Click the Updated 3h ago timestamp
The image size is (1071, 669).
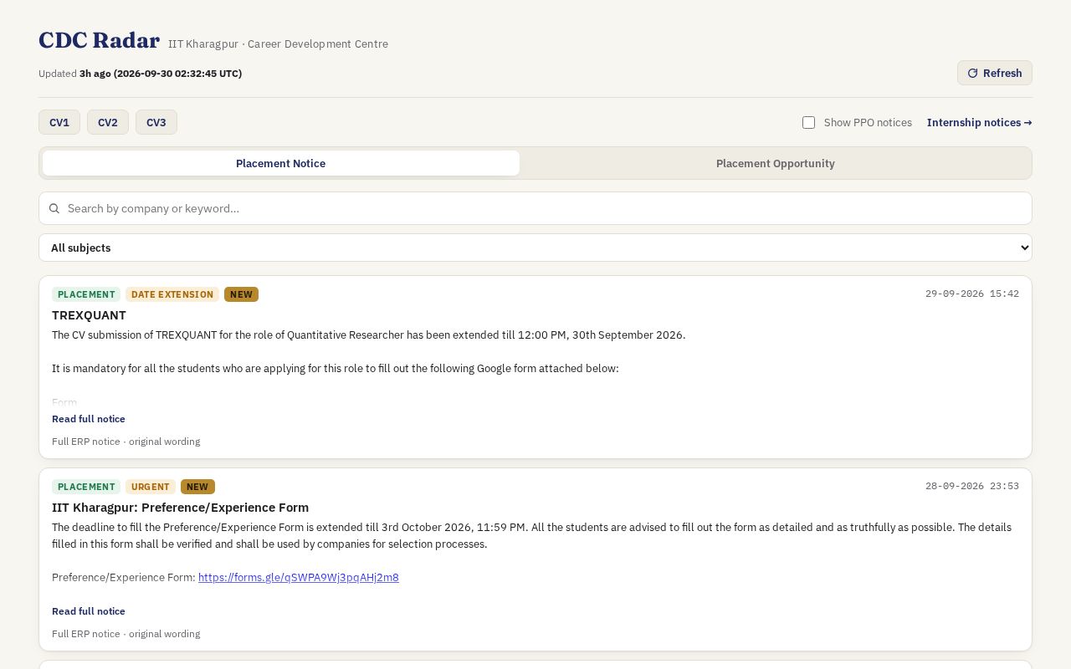(141, 74)
